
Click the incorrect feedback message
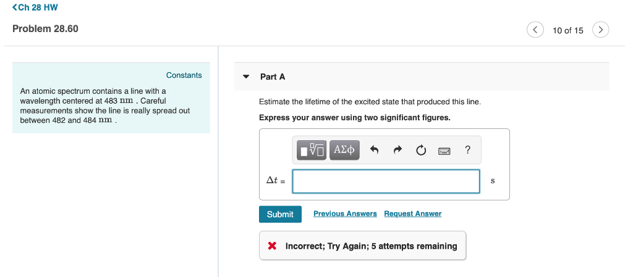pos(362,246)
